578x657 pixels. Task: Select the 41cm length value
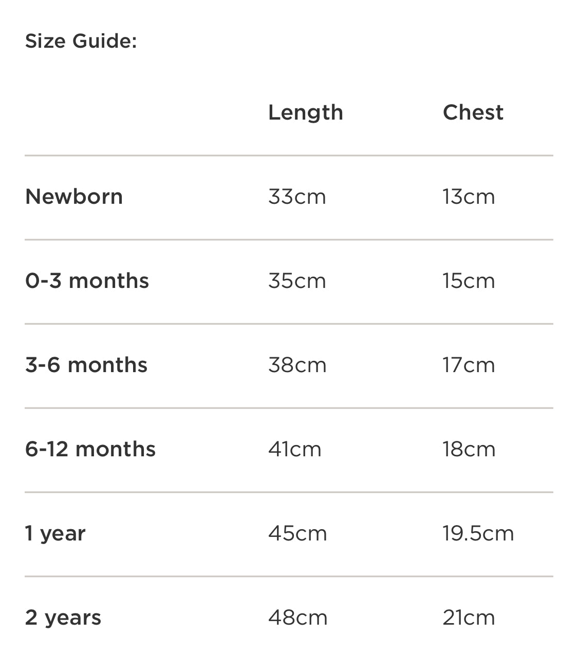pyautogui.click(x=295, y=449)
